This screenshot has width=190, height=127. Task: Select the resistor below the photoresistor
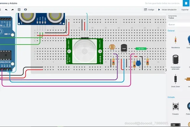click(x=113, y=62)
